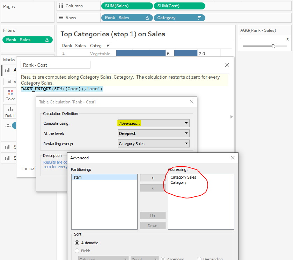Click the Color button on Marks card
293x260 pixels.
pyautogui.click(x=10, y=94)
